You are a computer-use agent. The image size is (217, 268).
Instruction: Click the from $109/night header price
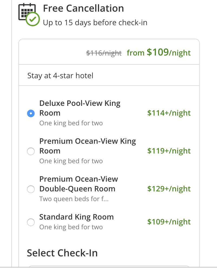(159, 53)
